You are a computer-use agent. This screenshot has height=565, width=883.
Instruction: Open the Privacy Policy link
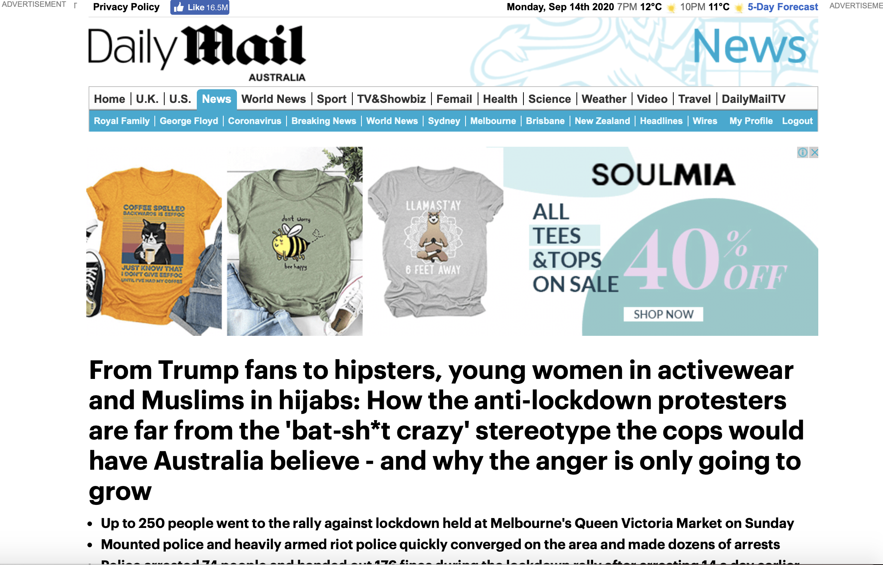click(126, 7)
